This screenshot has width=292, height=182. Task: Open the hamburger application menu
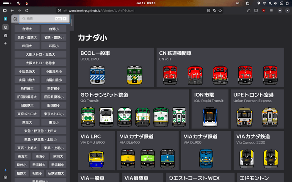271,11
